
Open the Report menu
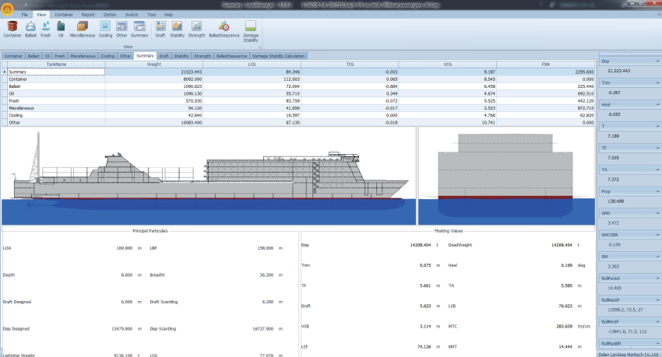coord(88,15)
